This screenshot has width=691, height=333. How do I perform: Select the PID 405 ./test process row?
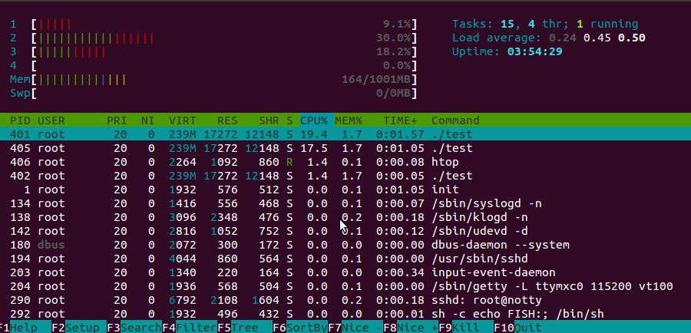click(345, 148)
